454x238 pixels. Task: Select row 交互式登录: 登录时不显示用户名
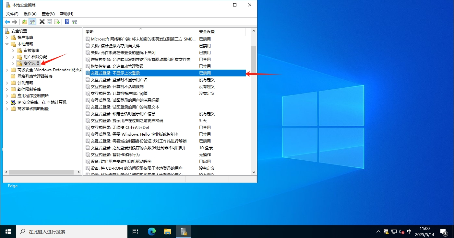[165, 80]
